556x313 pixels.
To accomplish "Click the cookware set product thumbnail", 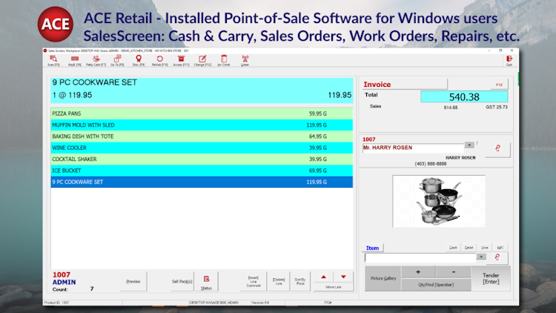I will tap(439, 201).
